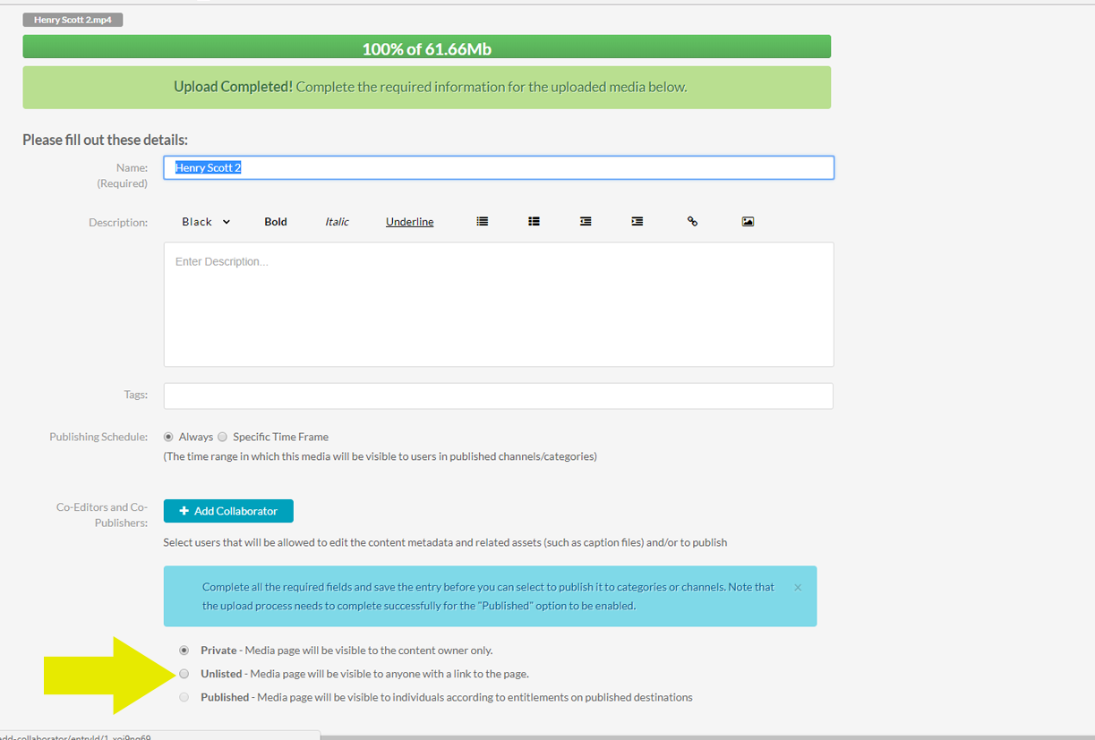Viewport: 1095px width, 740px height.
Task: Open the Black text color dropdown
Action: tap(206, 222)
